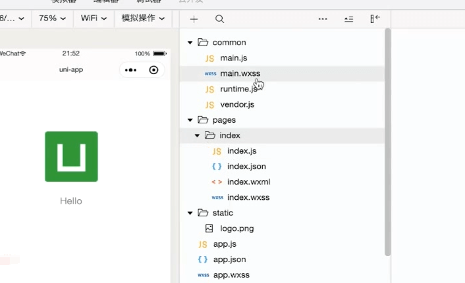465x283 pixels.
Task: Collapse the index folder arrow
Action: (x=197, y=135)
